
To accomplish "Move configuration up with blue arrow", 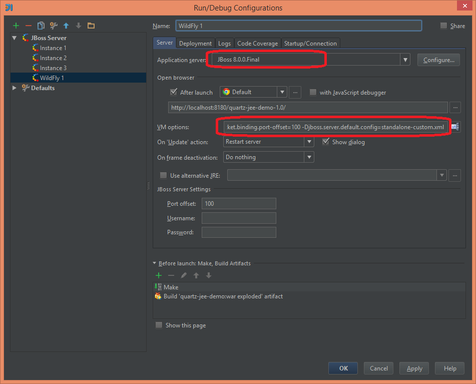I will (66, 26).
